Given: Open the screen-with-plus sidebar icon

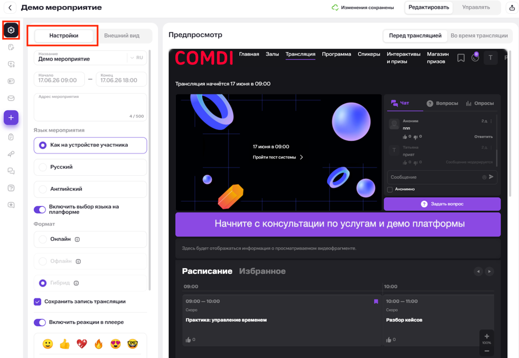Looking at the screenshot, I should [11, 64].
